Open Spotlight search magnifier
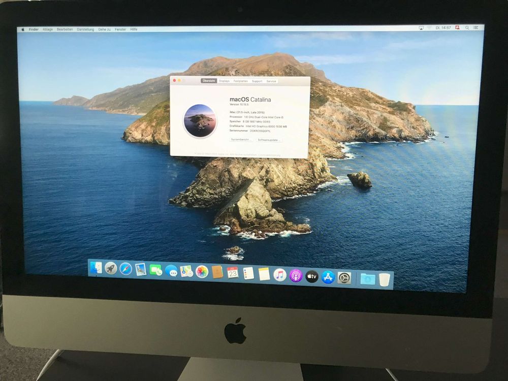 [x=467, y=28]
